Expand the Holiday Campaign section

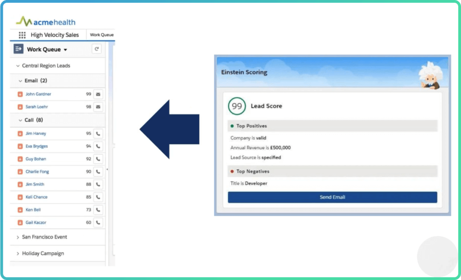pos(18,253)
